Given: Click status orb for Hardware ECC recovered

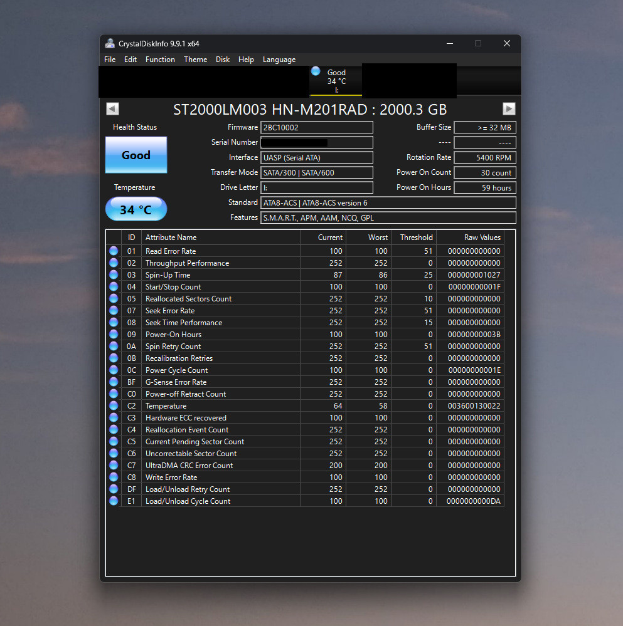Looking at the screenshot, I should pos(114,417).
